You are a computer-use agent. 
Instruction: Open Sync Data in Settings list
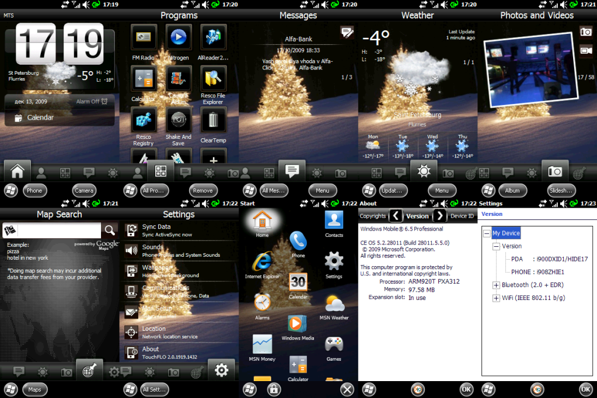(179, 231)
